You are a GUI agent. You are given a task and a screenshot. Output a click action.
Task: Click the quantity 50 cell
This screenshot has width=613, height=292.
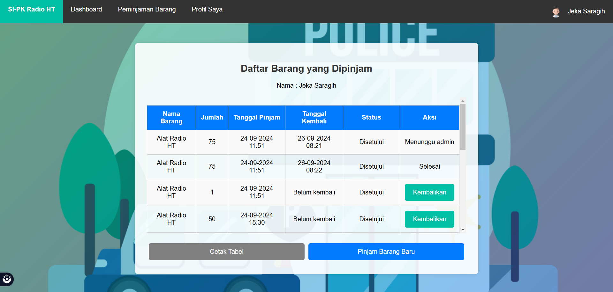click(x=212, y=219)
